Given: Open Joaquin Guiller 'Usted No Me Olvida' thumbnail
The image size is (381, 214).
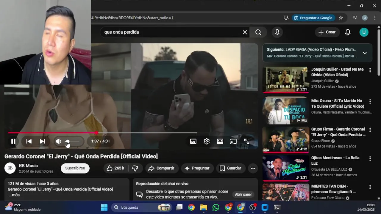Looking at the screenshot, I should (x=286, y=80).
